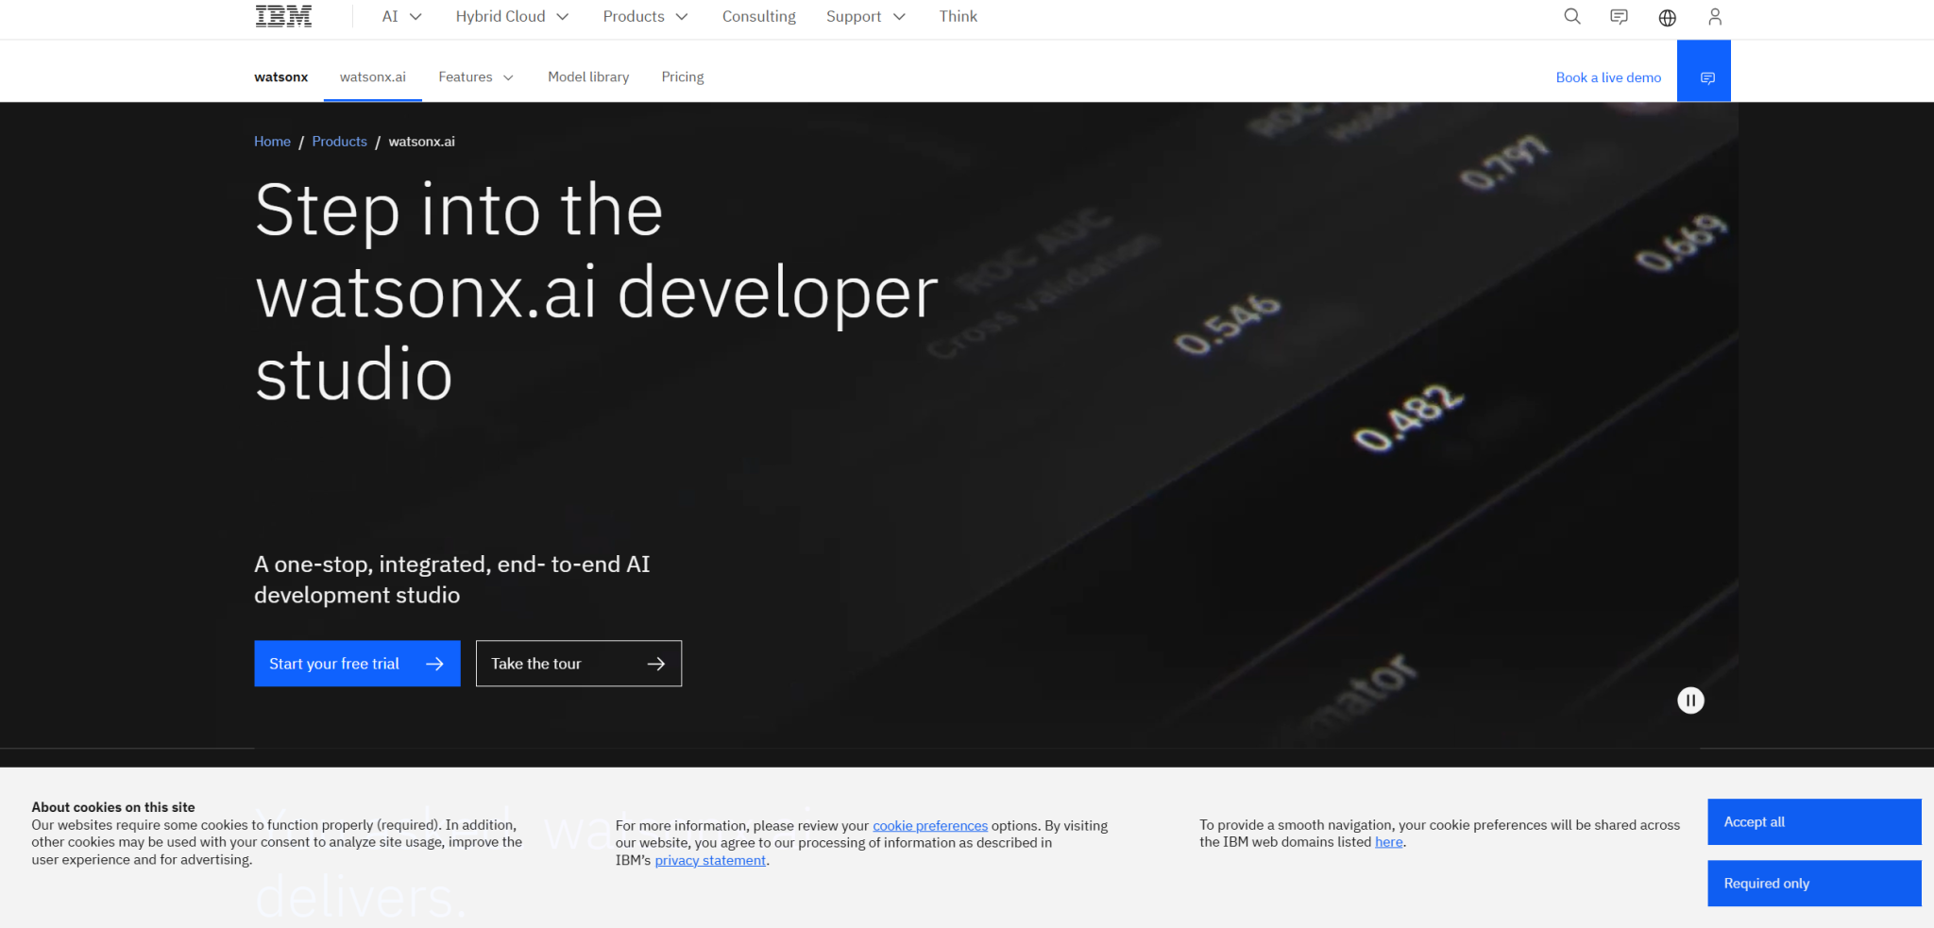The height and width of the screenshot is (928, 1934).
Task: Open the cookie preferences link
Action: tap(930, 825)
